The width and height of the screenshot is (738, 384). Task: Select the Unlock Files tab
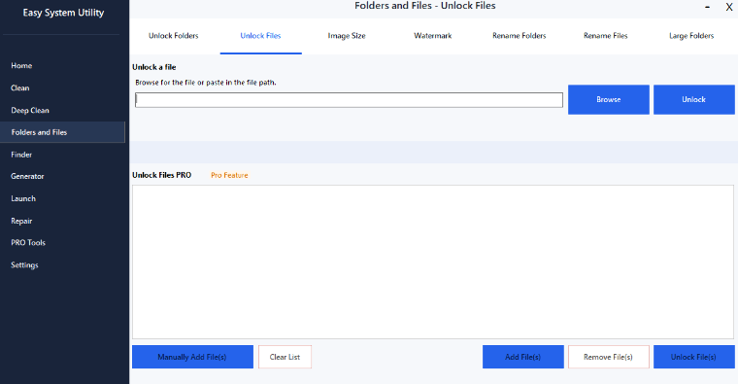point(261,36)
